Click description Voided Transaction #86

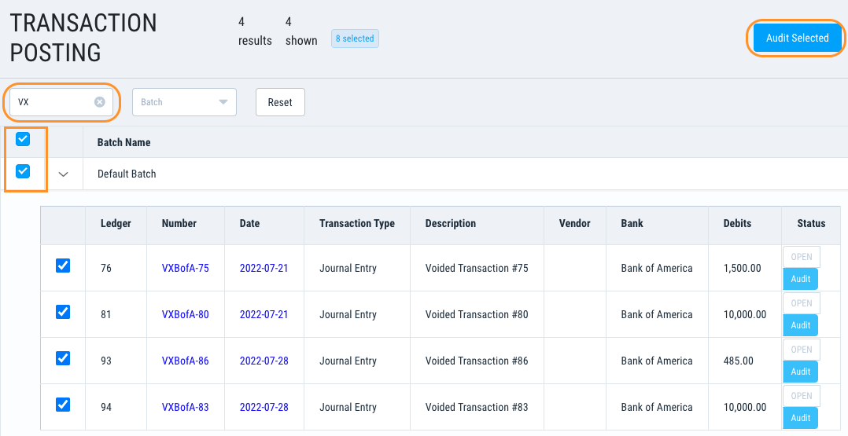[477, 361]
